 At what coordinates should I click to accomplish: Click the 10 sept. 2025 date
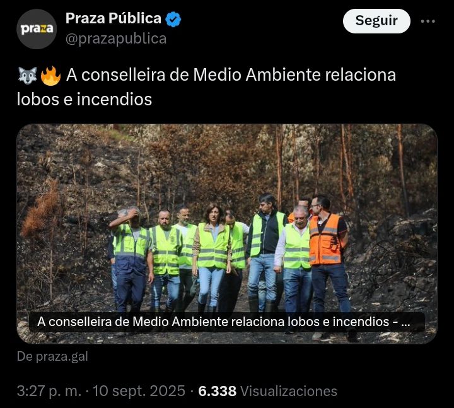point(139,391)
